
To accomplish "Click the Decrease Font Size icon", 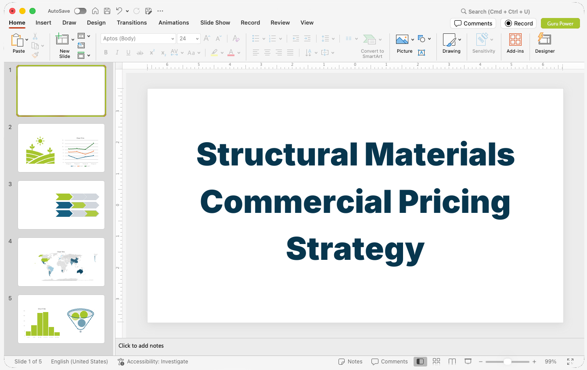I will 219,39.
